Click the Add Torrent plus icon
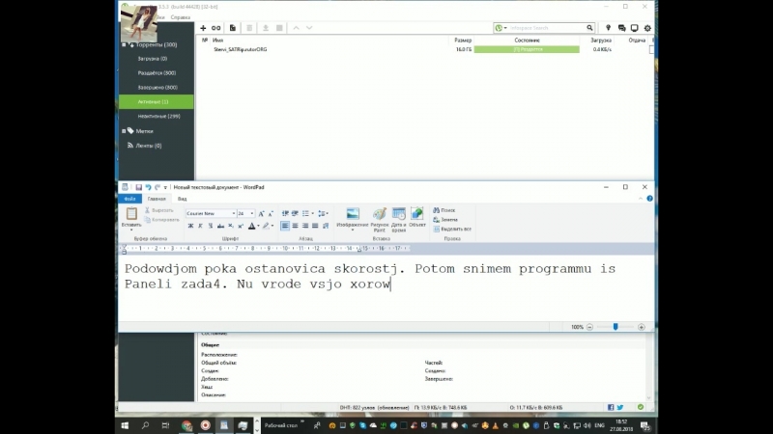 click(x=204, y=28)
